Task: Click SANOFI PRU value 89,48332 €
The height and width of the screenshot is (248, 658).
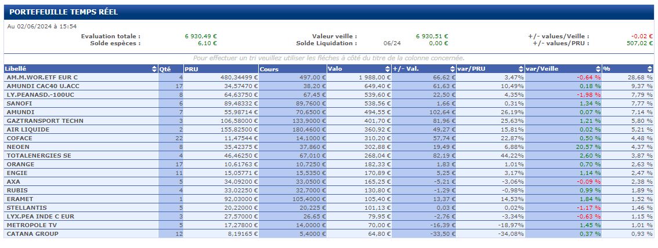Action: tap(240, 104)
